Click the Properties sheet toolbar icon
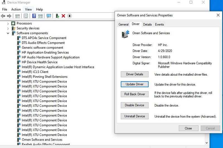Viewport: 223px width, 148px height. pyautogui.click(x=26, y=16)
